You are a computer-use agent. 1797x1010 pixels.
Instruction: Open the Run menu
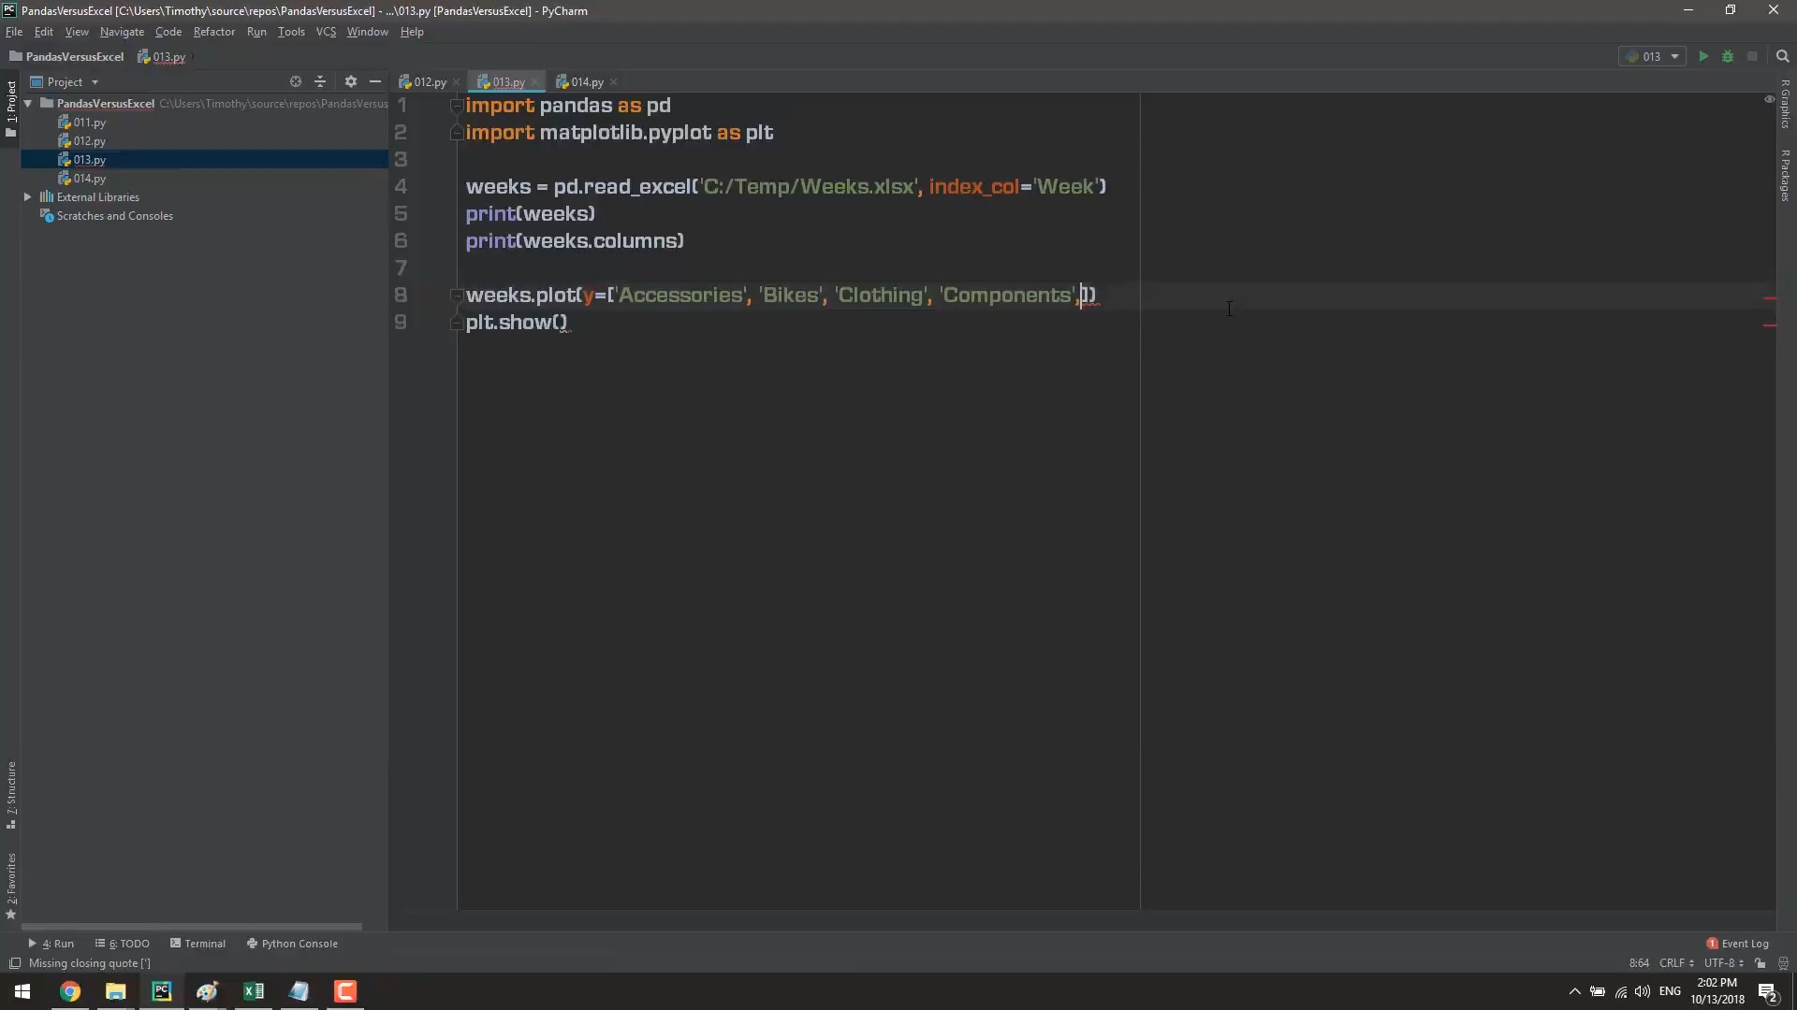coord(256,31)
